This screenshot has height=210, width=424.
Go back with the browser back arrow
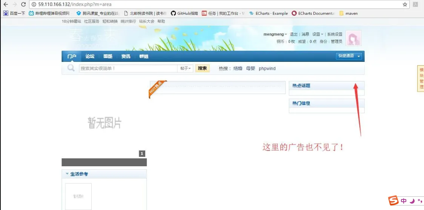pyautogui.click(x=6, y=4)
